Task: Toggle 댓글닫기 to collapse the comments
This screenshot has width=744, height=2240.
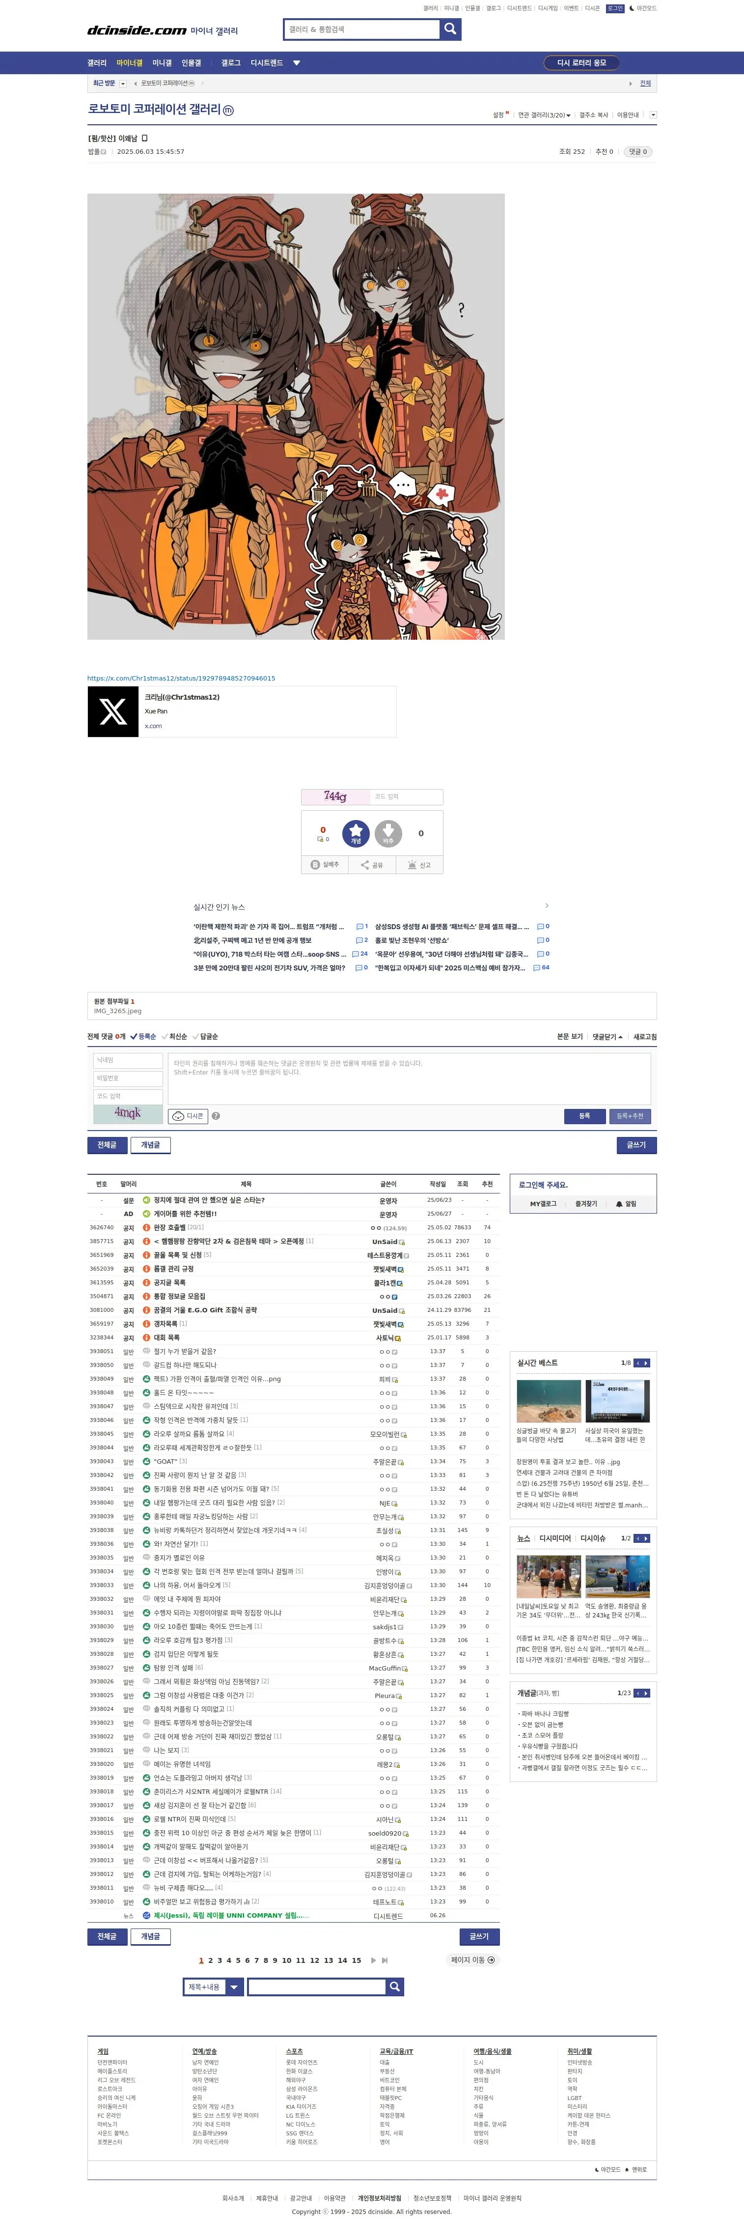Action: [607, 1037]
